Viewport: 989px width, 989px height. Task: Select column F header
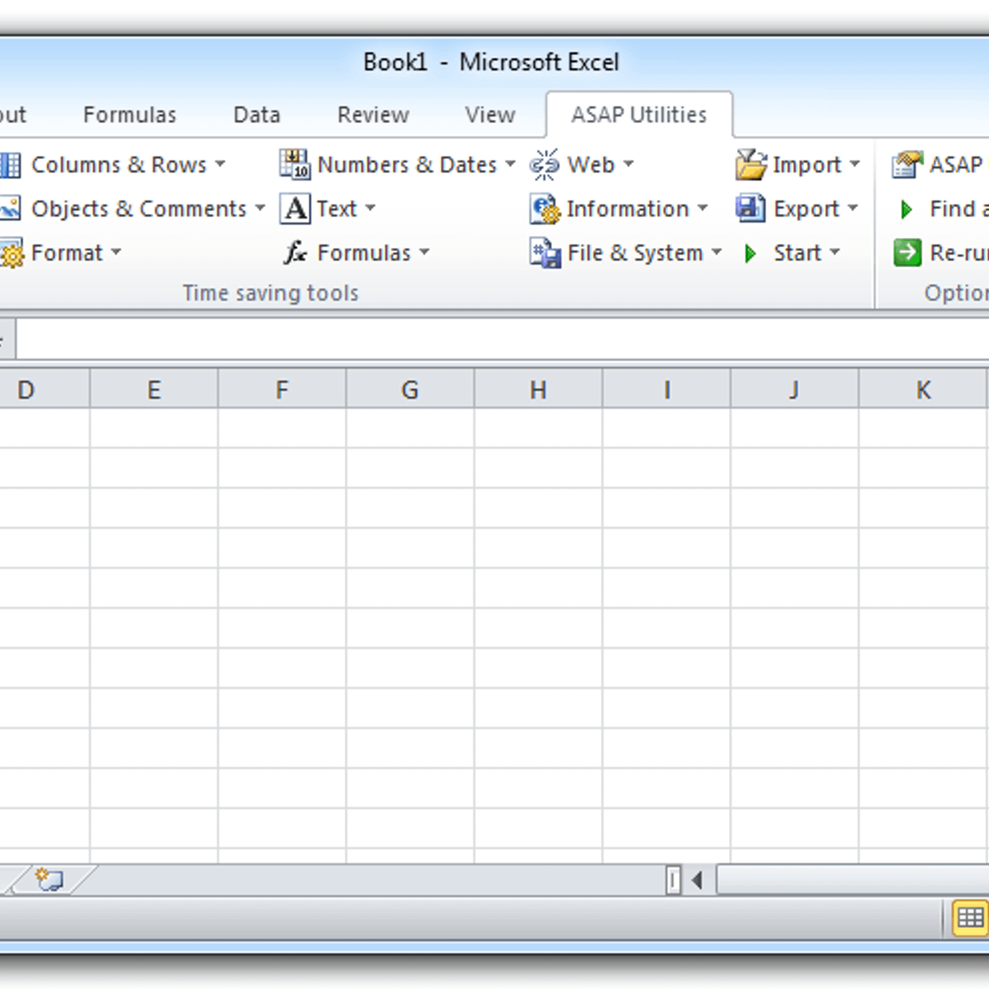282,389
